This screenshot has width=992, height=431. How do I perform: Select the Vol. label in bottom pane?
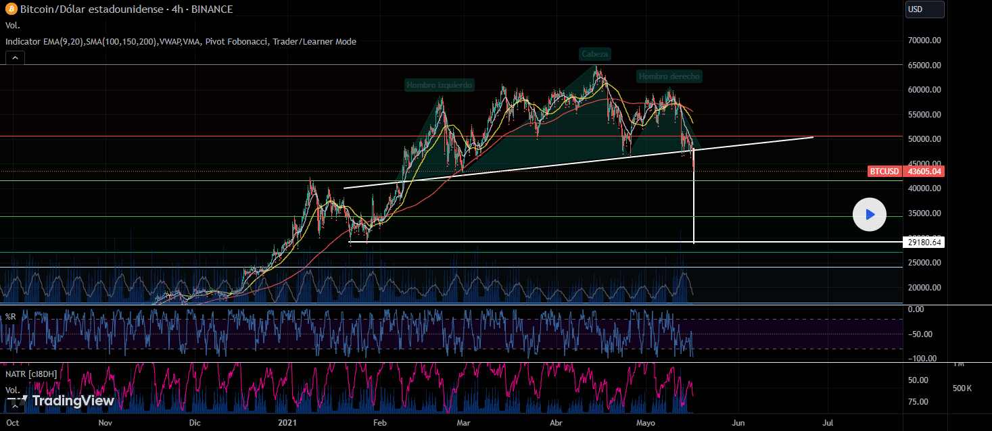tap(13, 390)
